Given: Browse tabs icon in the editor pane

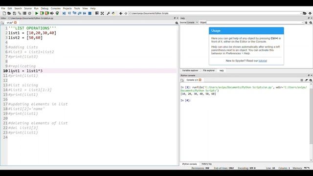Looking at the screenshot, I should [x=2, y=23].
